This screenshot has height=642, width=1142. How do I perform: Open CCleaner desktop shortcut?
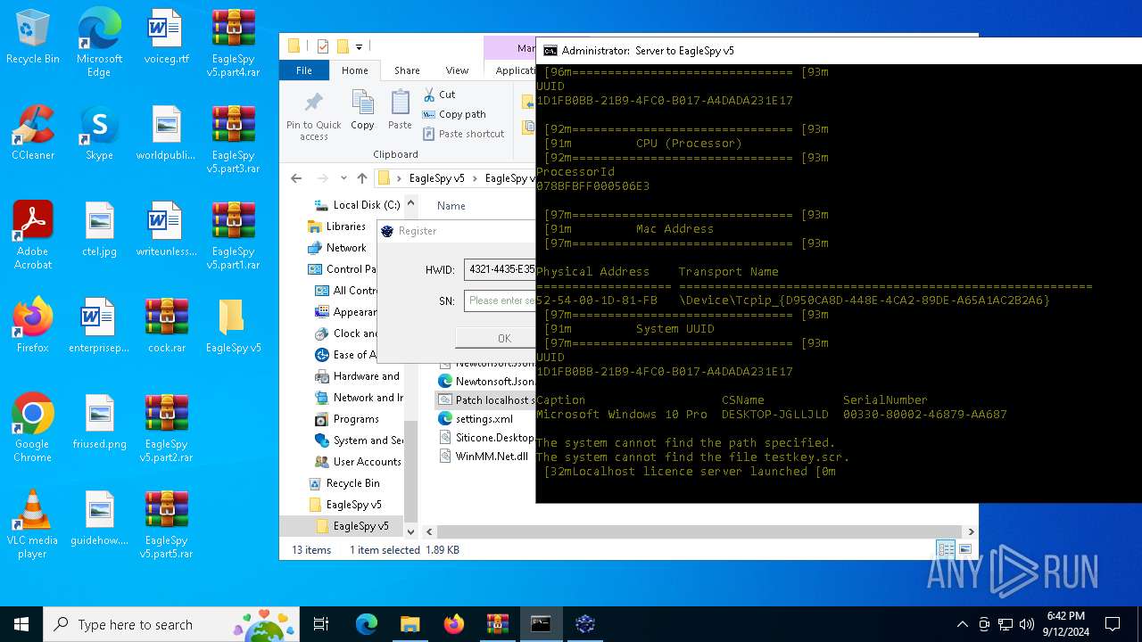[33, 133]
